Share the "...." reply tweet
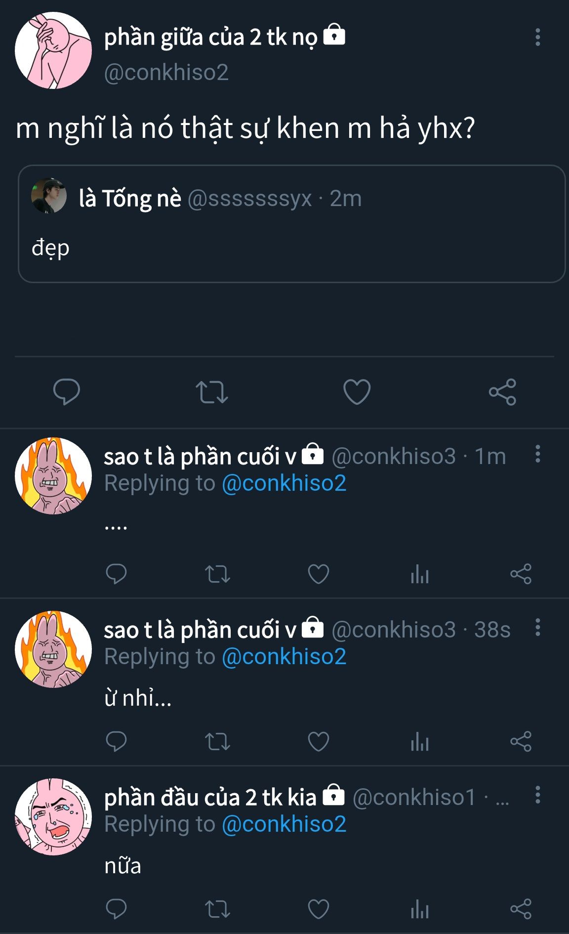This screenshot has width=569, height=934. (521, 574)
